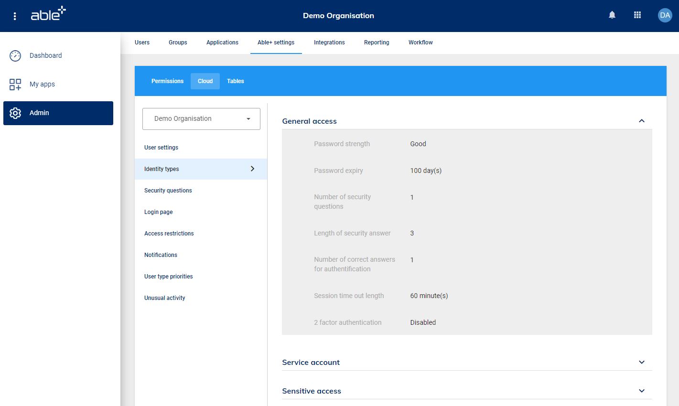The height and width of the screenshot is (406, 679).
Task: Open the Reporting tab
Action: pos(377,43)
